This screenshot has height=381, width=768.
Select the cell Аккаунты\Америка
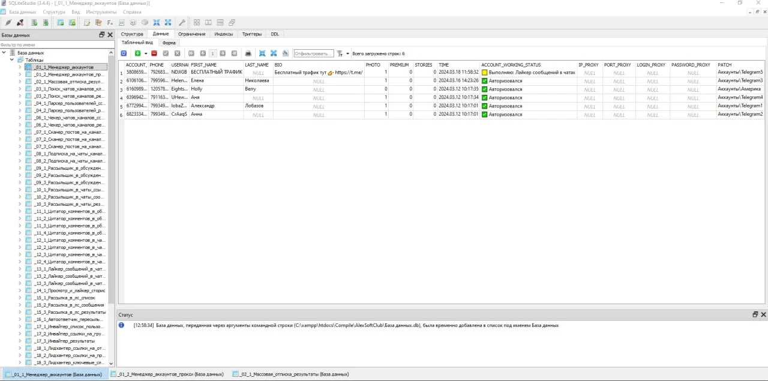coord(740,89)
